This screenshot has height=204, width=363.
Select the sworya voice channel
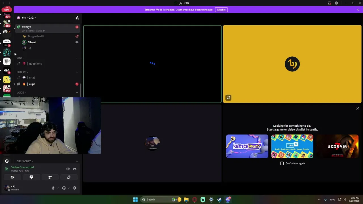47,28
